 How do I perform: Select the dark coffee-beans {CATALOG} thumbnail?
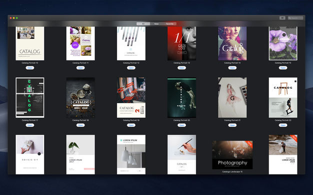coord(80,98)
